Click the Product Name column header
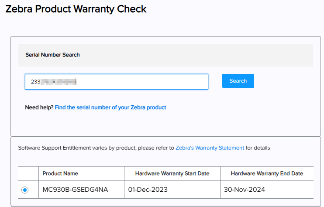 point(60,174)
